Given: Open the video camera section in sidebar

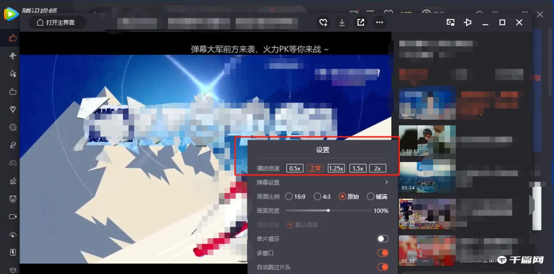Looking at the screenshot, I should [x=13, y=217].
